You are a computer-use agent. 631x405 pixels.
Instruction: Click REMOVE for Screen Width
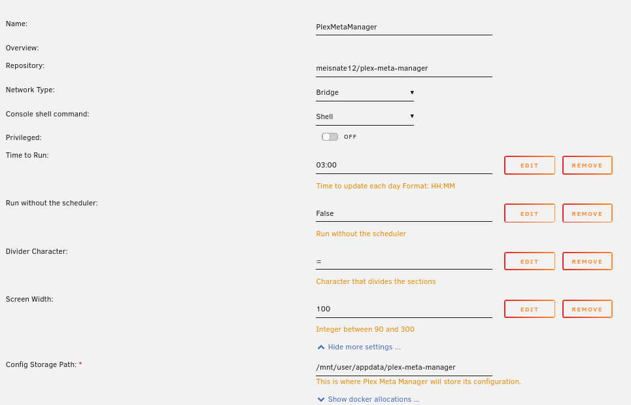(x=587, y=308)
